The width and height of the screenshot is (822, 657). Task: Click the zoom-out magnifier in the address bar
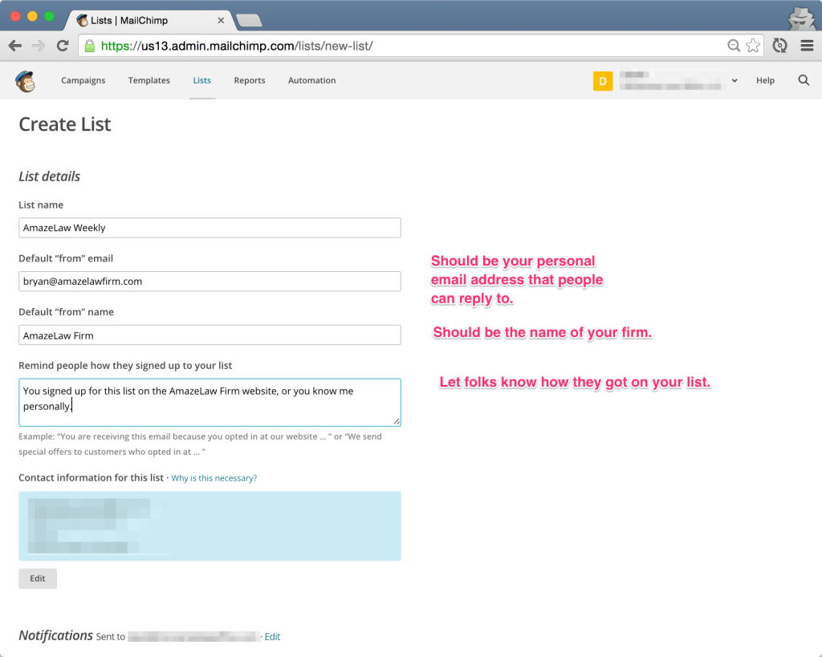733,46
